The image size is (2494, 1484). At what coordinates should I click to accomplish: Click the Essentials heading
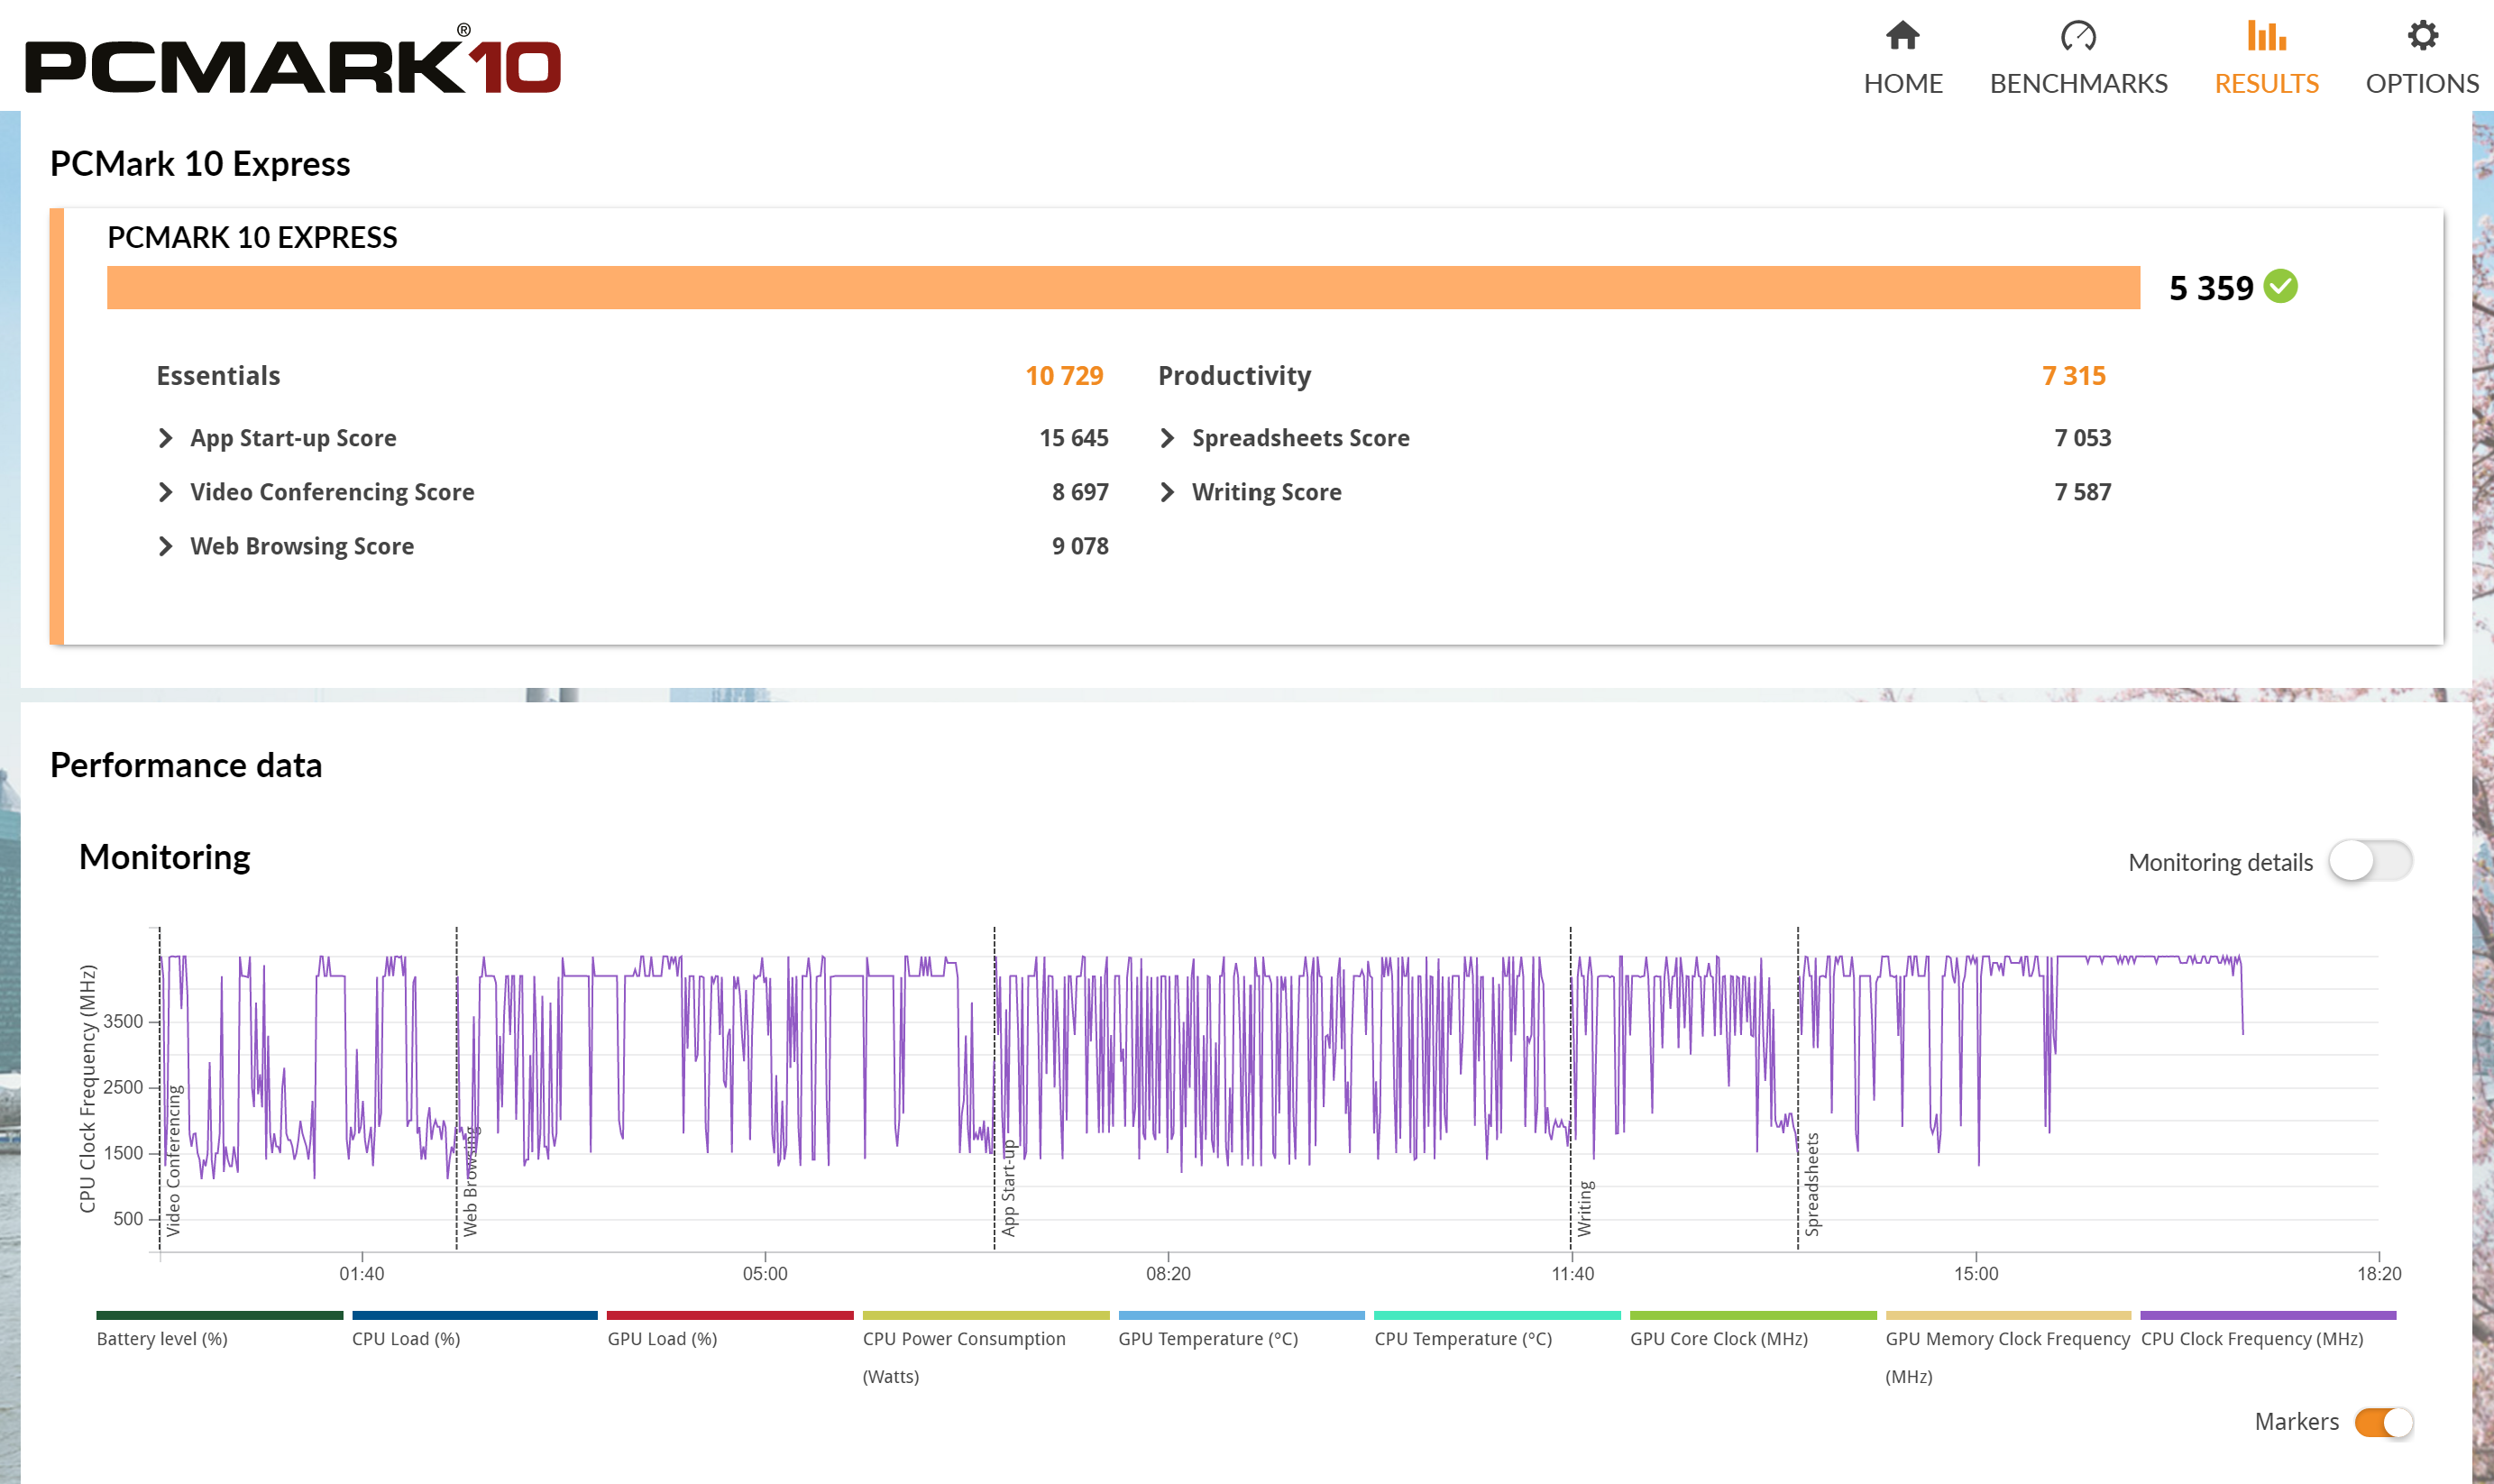[218, 376]
